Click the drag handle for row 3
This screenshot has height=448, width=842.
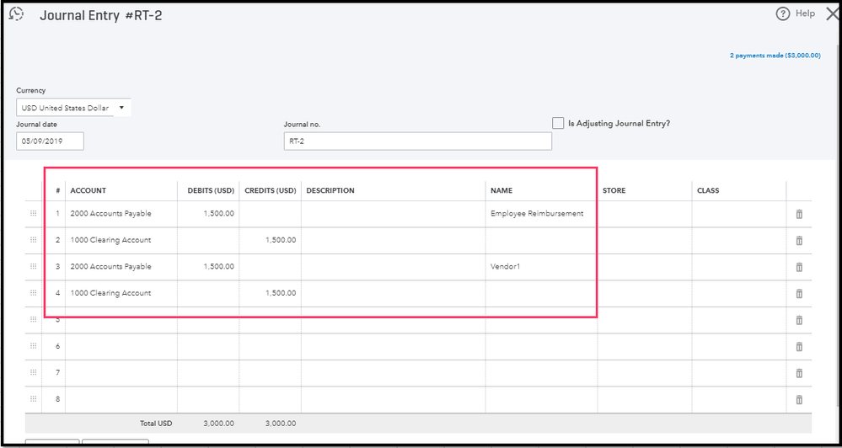(x=33, y=267)
